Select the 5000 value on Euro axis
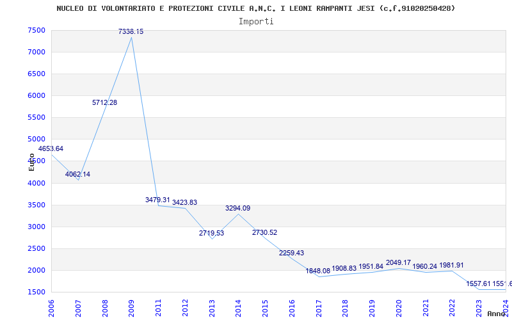 pos(36,140)
